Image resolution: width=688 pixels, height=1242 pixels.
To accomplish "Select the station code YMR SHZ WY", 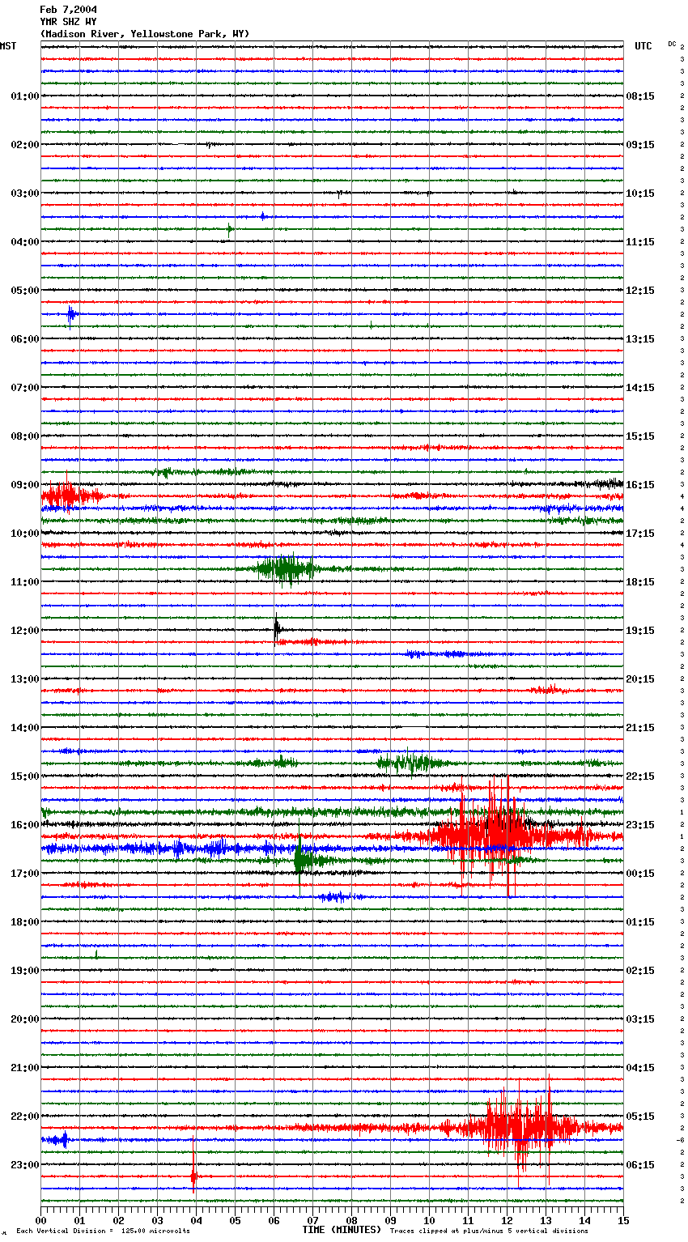I will pyautogui.click(x=68, y=22).
